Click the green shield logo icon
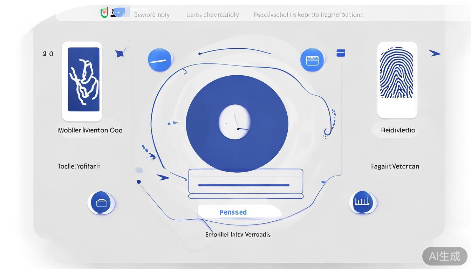471x269 pixels. [104, 13]
